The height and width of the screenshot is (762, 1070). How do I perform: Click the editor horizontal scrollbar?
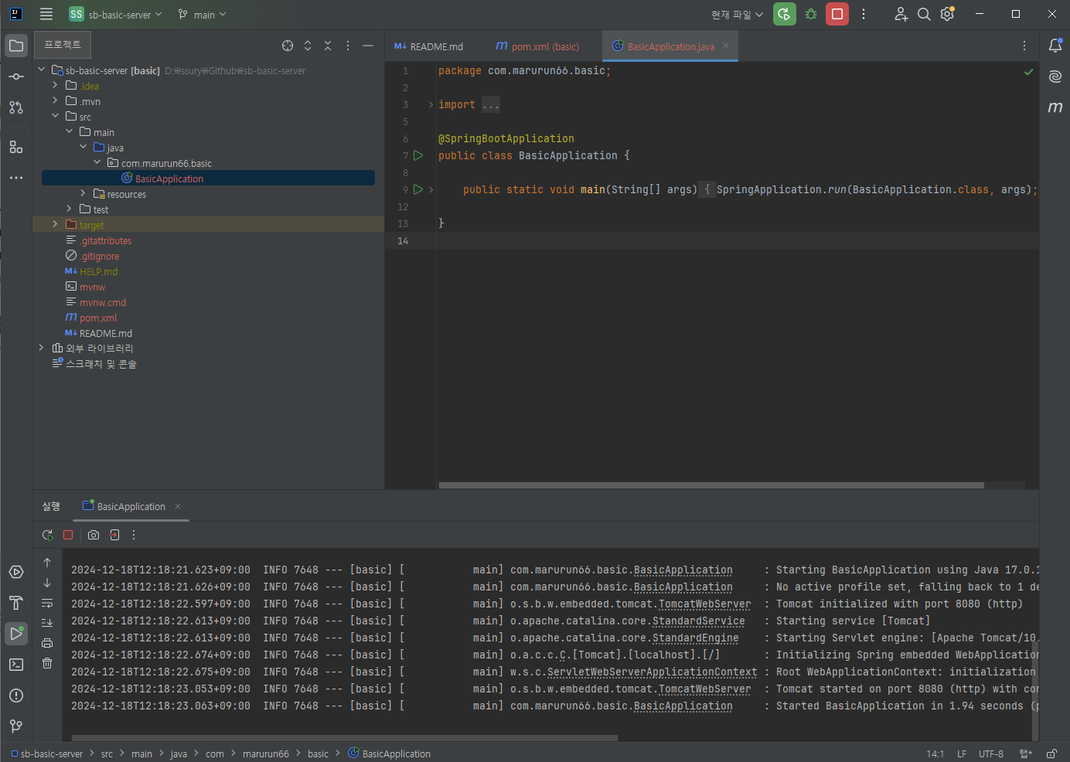pyautogui.click(x=711, y=485)
